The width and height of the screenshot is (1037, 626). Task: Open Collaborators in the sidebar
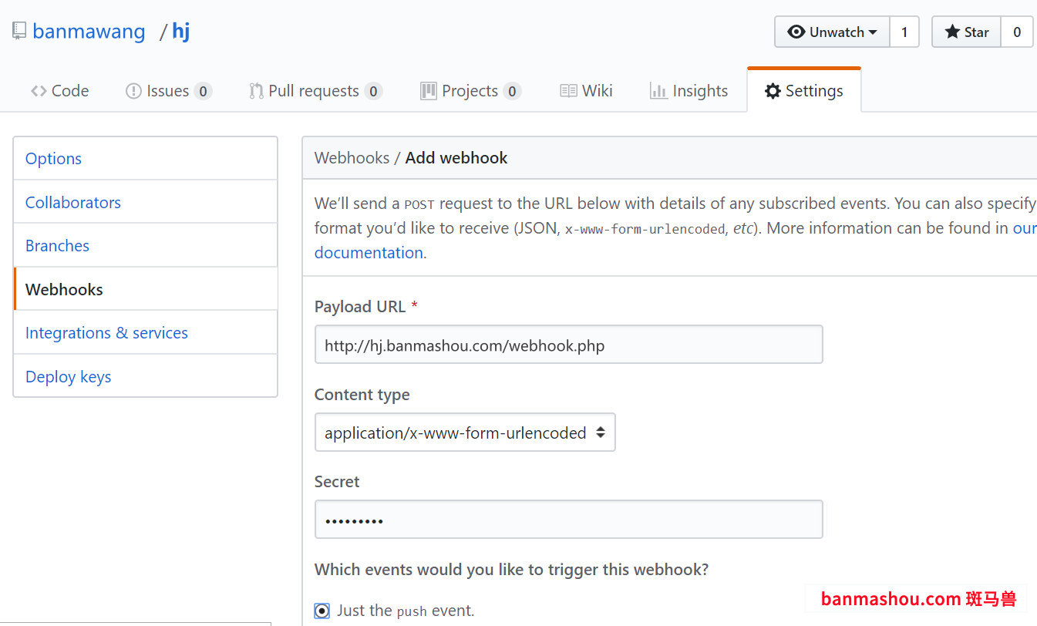(146, 202)
